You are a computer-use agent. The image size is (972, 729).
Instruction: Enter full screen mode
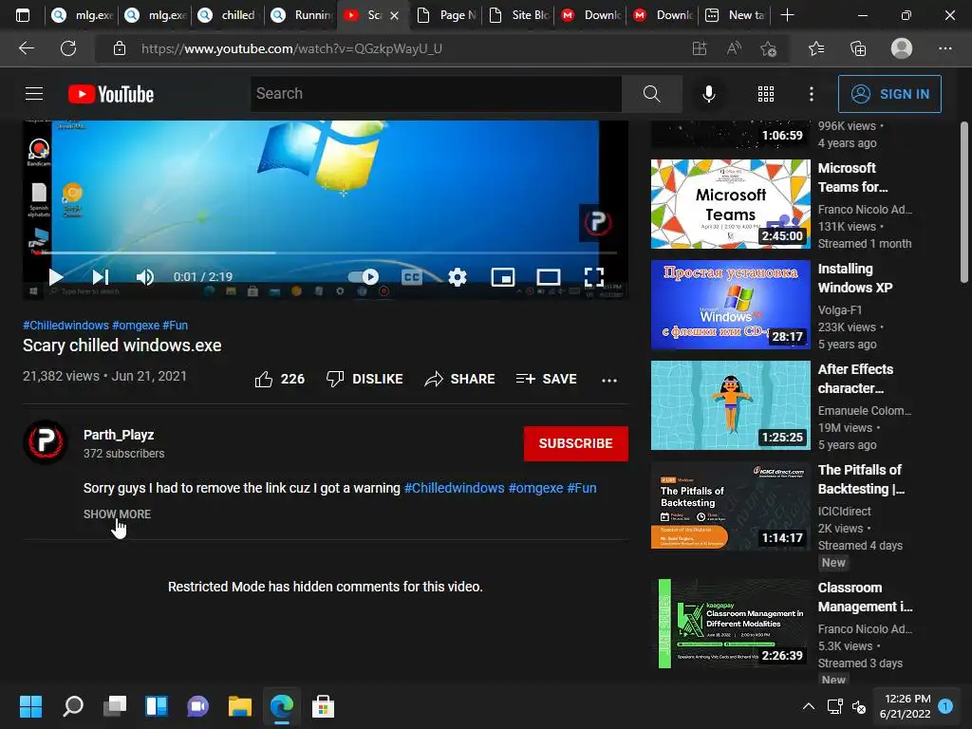pyautogui.click(x=594, y=277)
